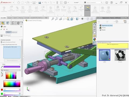Click the New document icon

click(23, 2)
